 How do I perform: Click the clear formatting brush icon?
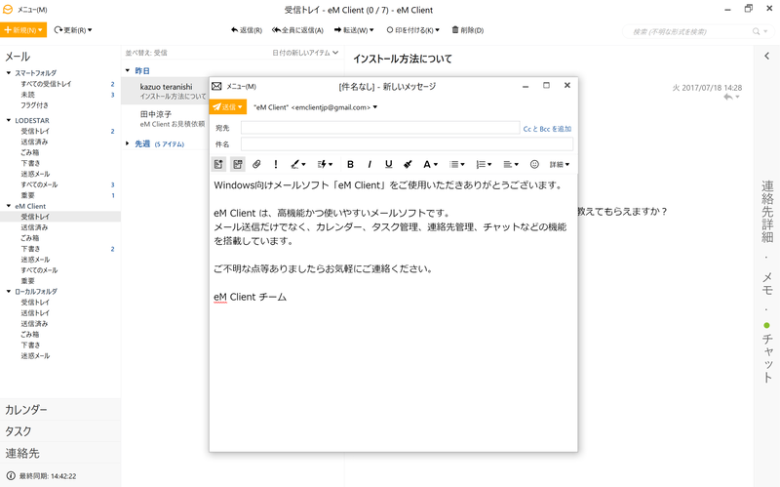(408, 164)
